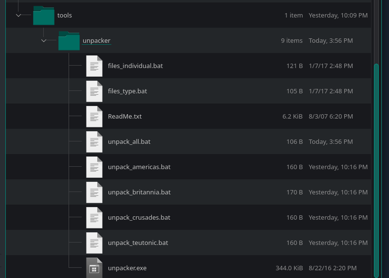Select the ReadMe.txt document icon

[94, 117]
